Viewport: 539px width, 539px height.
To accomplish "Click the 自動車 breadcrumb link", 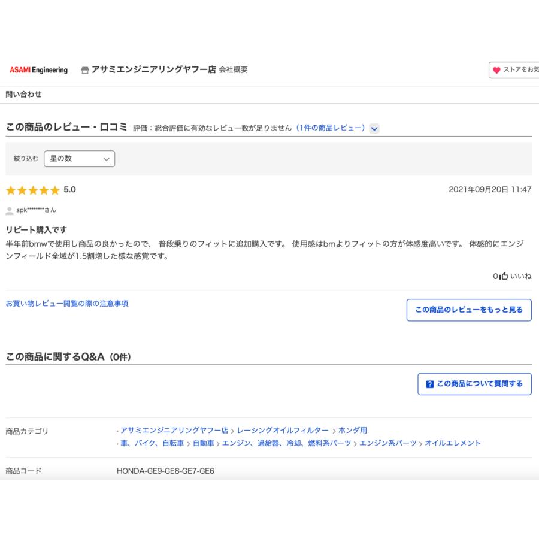I will click(x=203, y=442).
